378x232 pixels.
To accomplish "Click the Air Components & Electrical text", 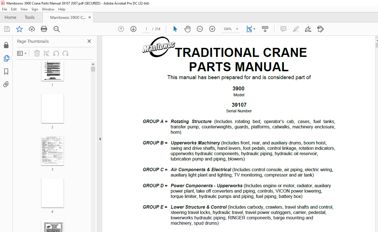I will (x=201, y=170).
